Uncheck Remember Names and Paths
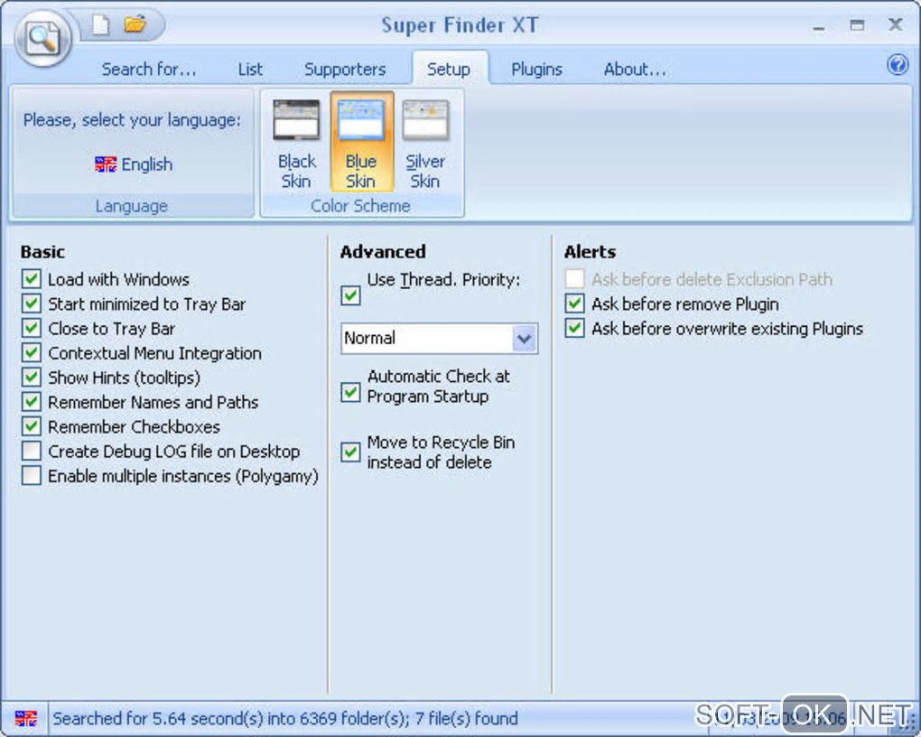 coord(32,401)
